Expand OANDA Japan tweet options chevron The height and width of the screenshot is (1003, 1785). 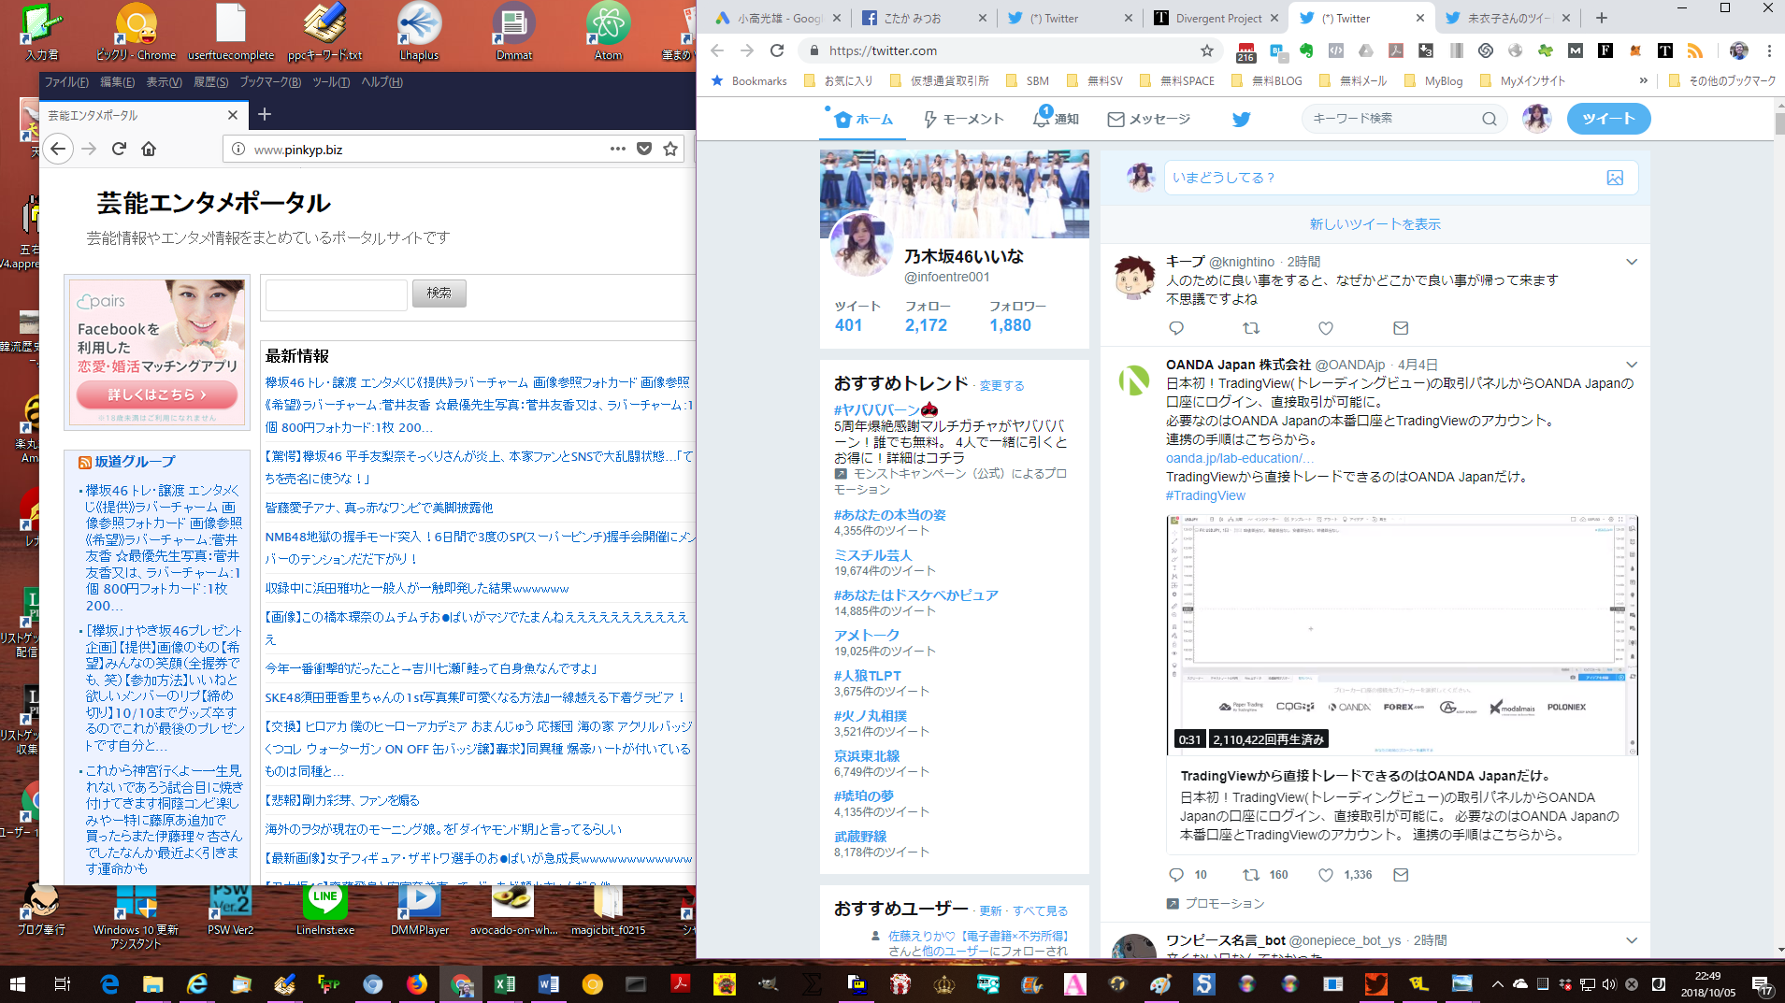[x=1632, y=365]
